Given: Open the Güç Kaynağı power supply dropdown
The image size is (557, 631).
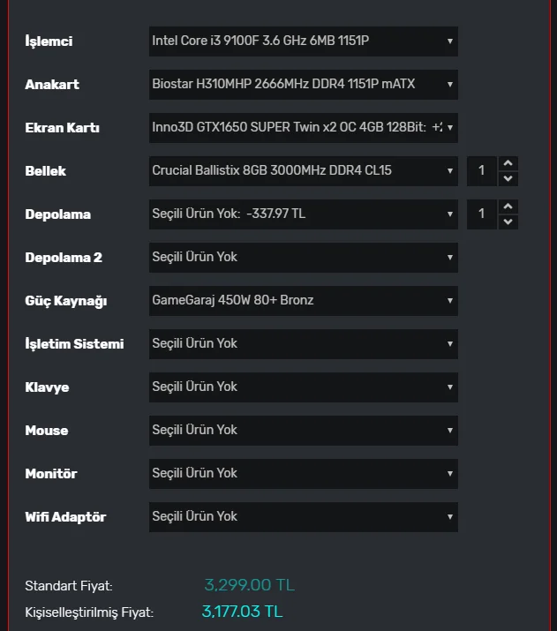Looking at the screenshot, I should (303, 300).
